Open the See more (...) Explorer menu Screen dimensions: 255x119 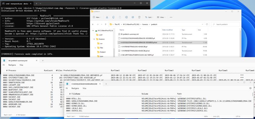click(x=171, y=17)
